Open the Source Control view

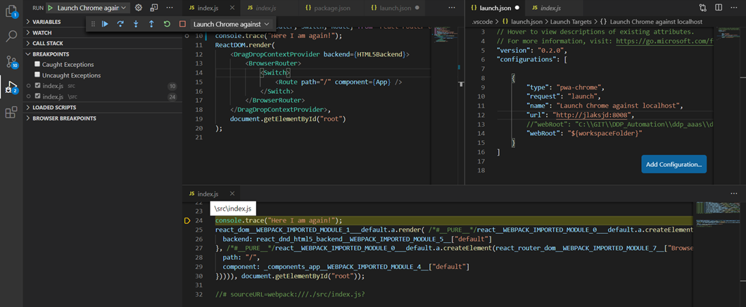11,62
